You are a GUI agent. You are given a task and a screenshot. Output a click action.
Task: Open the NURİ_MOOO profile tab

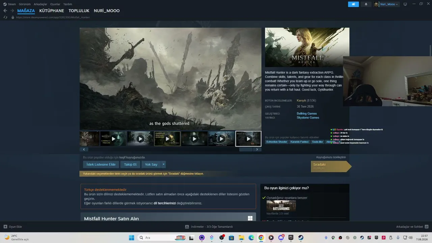(x=107, y=11)
